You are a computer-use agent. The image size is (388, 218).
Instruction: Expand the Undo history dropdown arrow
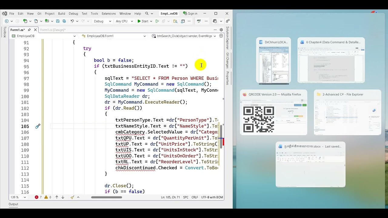(x=77, y=21)
